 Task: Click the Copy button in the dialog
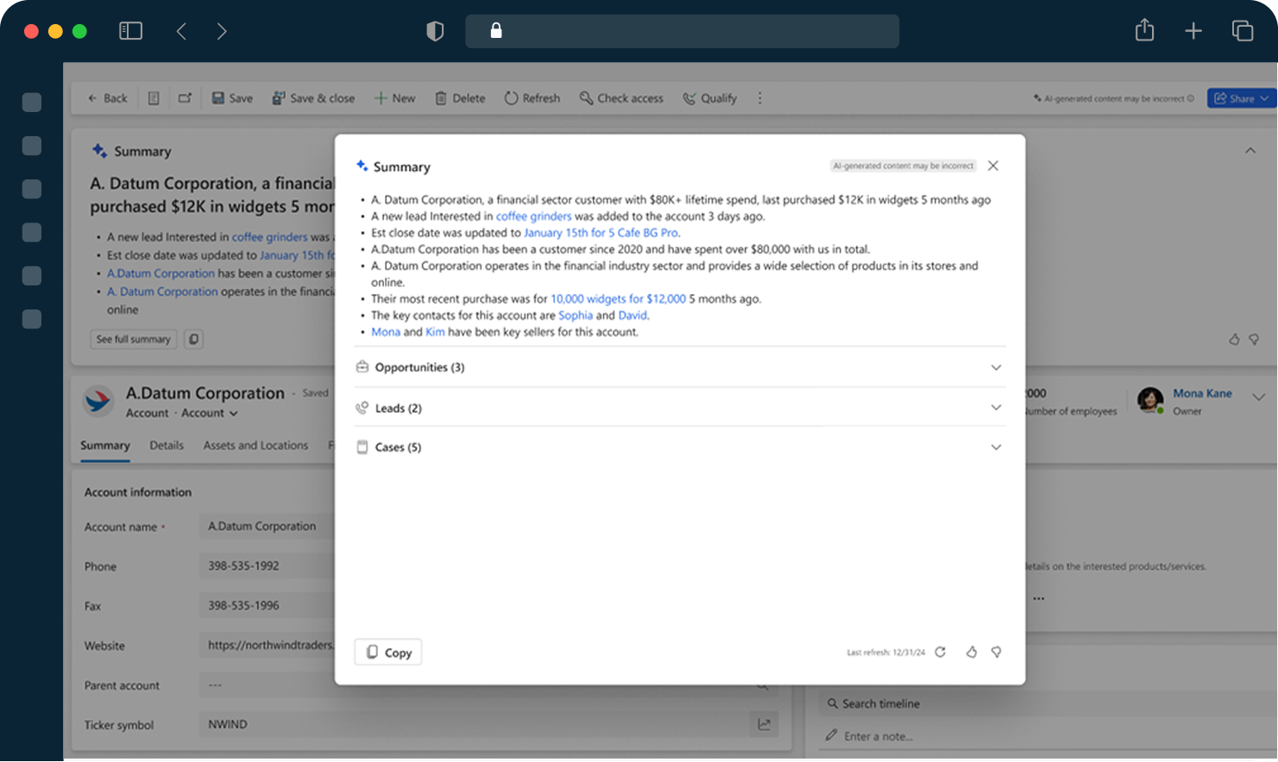point(388,653)
